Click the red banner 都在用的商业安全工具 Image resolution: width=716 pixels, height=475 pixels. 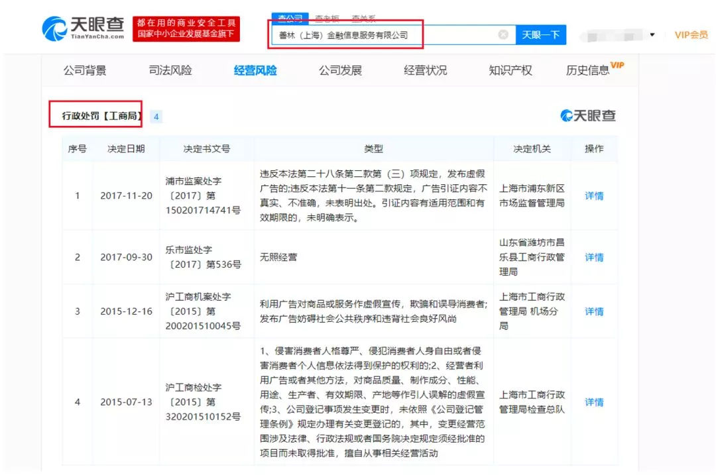(186, 28)
